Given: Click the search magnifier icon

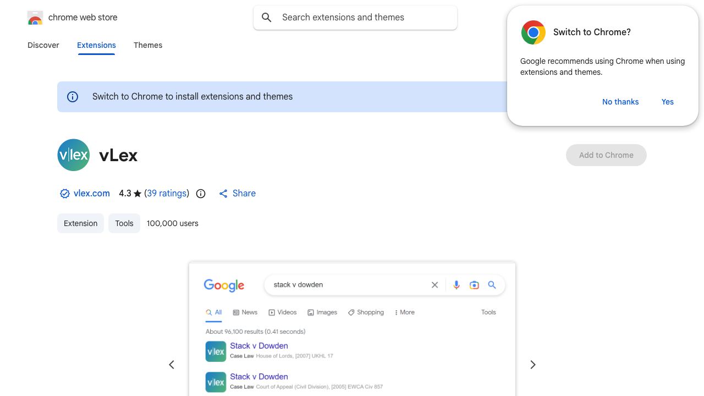Looking at the screenshot, I should coord(267,18).
